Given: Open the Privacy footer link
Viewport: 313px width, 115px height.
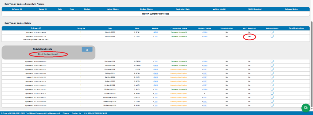Looking at the screenshot, I should (66, 113).
